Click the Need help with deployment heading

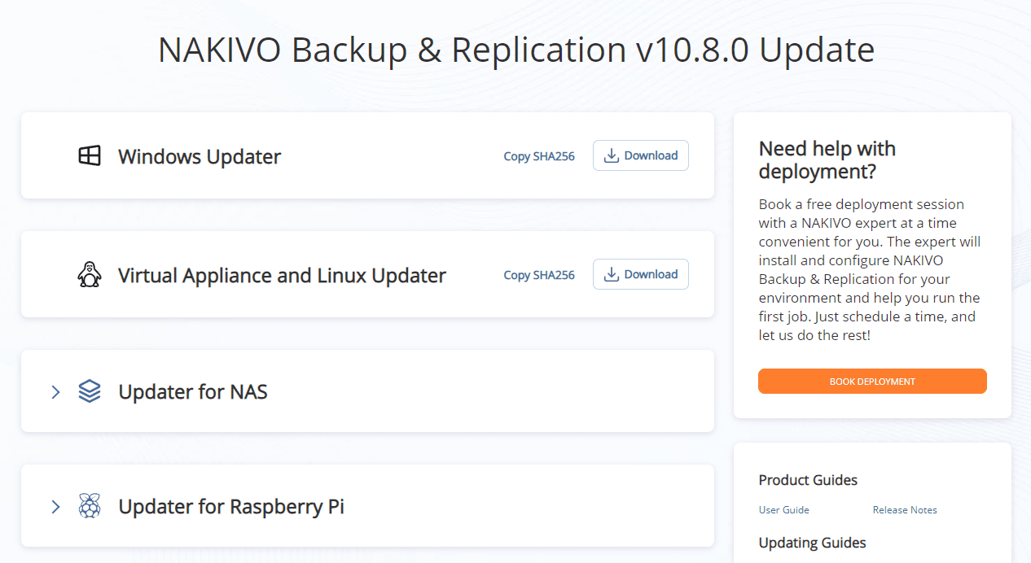coord(827,160)
